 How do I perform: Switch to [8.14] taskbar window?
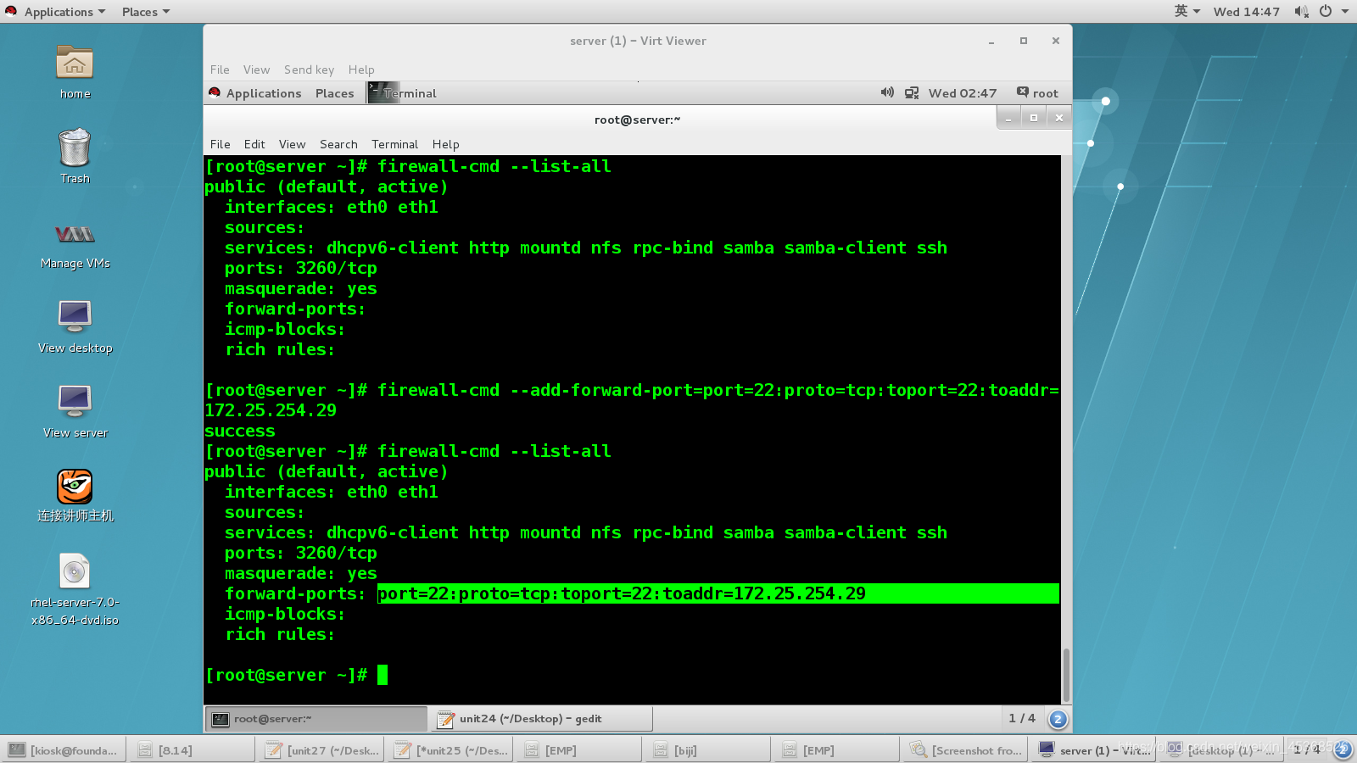tap(192, 749)
